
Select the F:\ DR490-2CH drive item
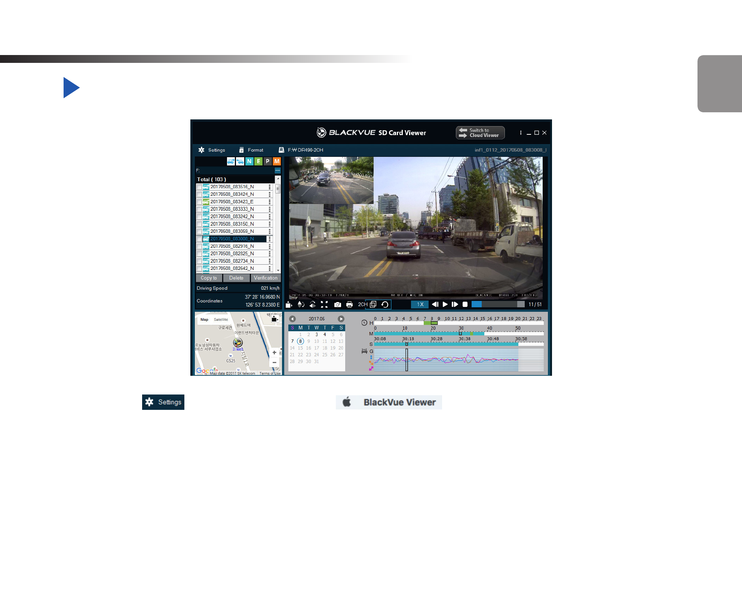pyautogui.click(x=301, y=150)
